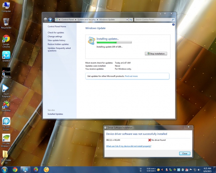This screenshot has width=216, height=173.
Task: Expand the arrow after System and Security
Action: (98, 19)
